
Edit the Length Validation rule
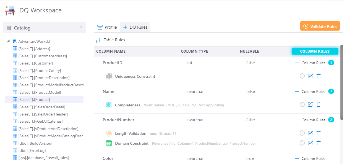pyautogui.click(x=310, y=133)
